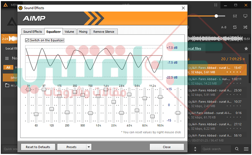Screen dimensions: 252x155
Task: Click the 'Local files' link in main window
Action: 194,48
